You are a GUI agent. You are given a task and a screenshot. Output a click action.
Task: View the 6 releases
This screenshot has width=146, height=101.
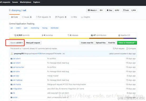coord(73,35)
